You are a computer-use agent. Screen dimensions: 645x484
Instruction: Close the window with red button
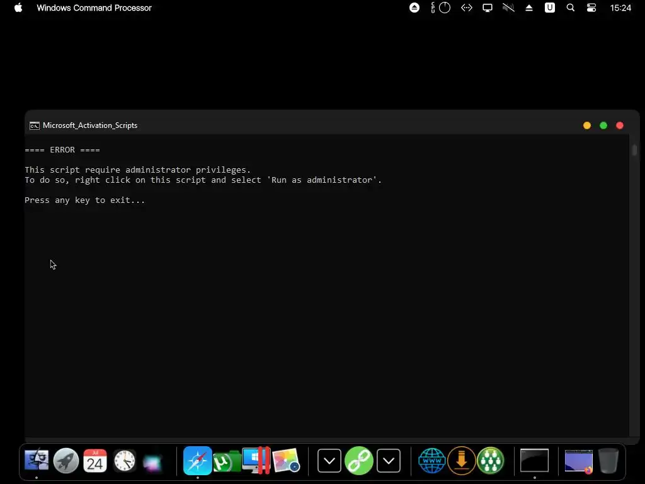[x=620, y=125]
